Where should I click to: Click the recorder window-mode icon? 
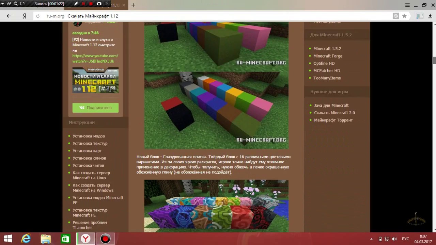[x=9, y=4]
